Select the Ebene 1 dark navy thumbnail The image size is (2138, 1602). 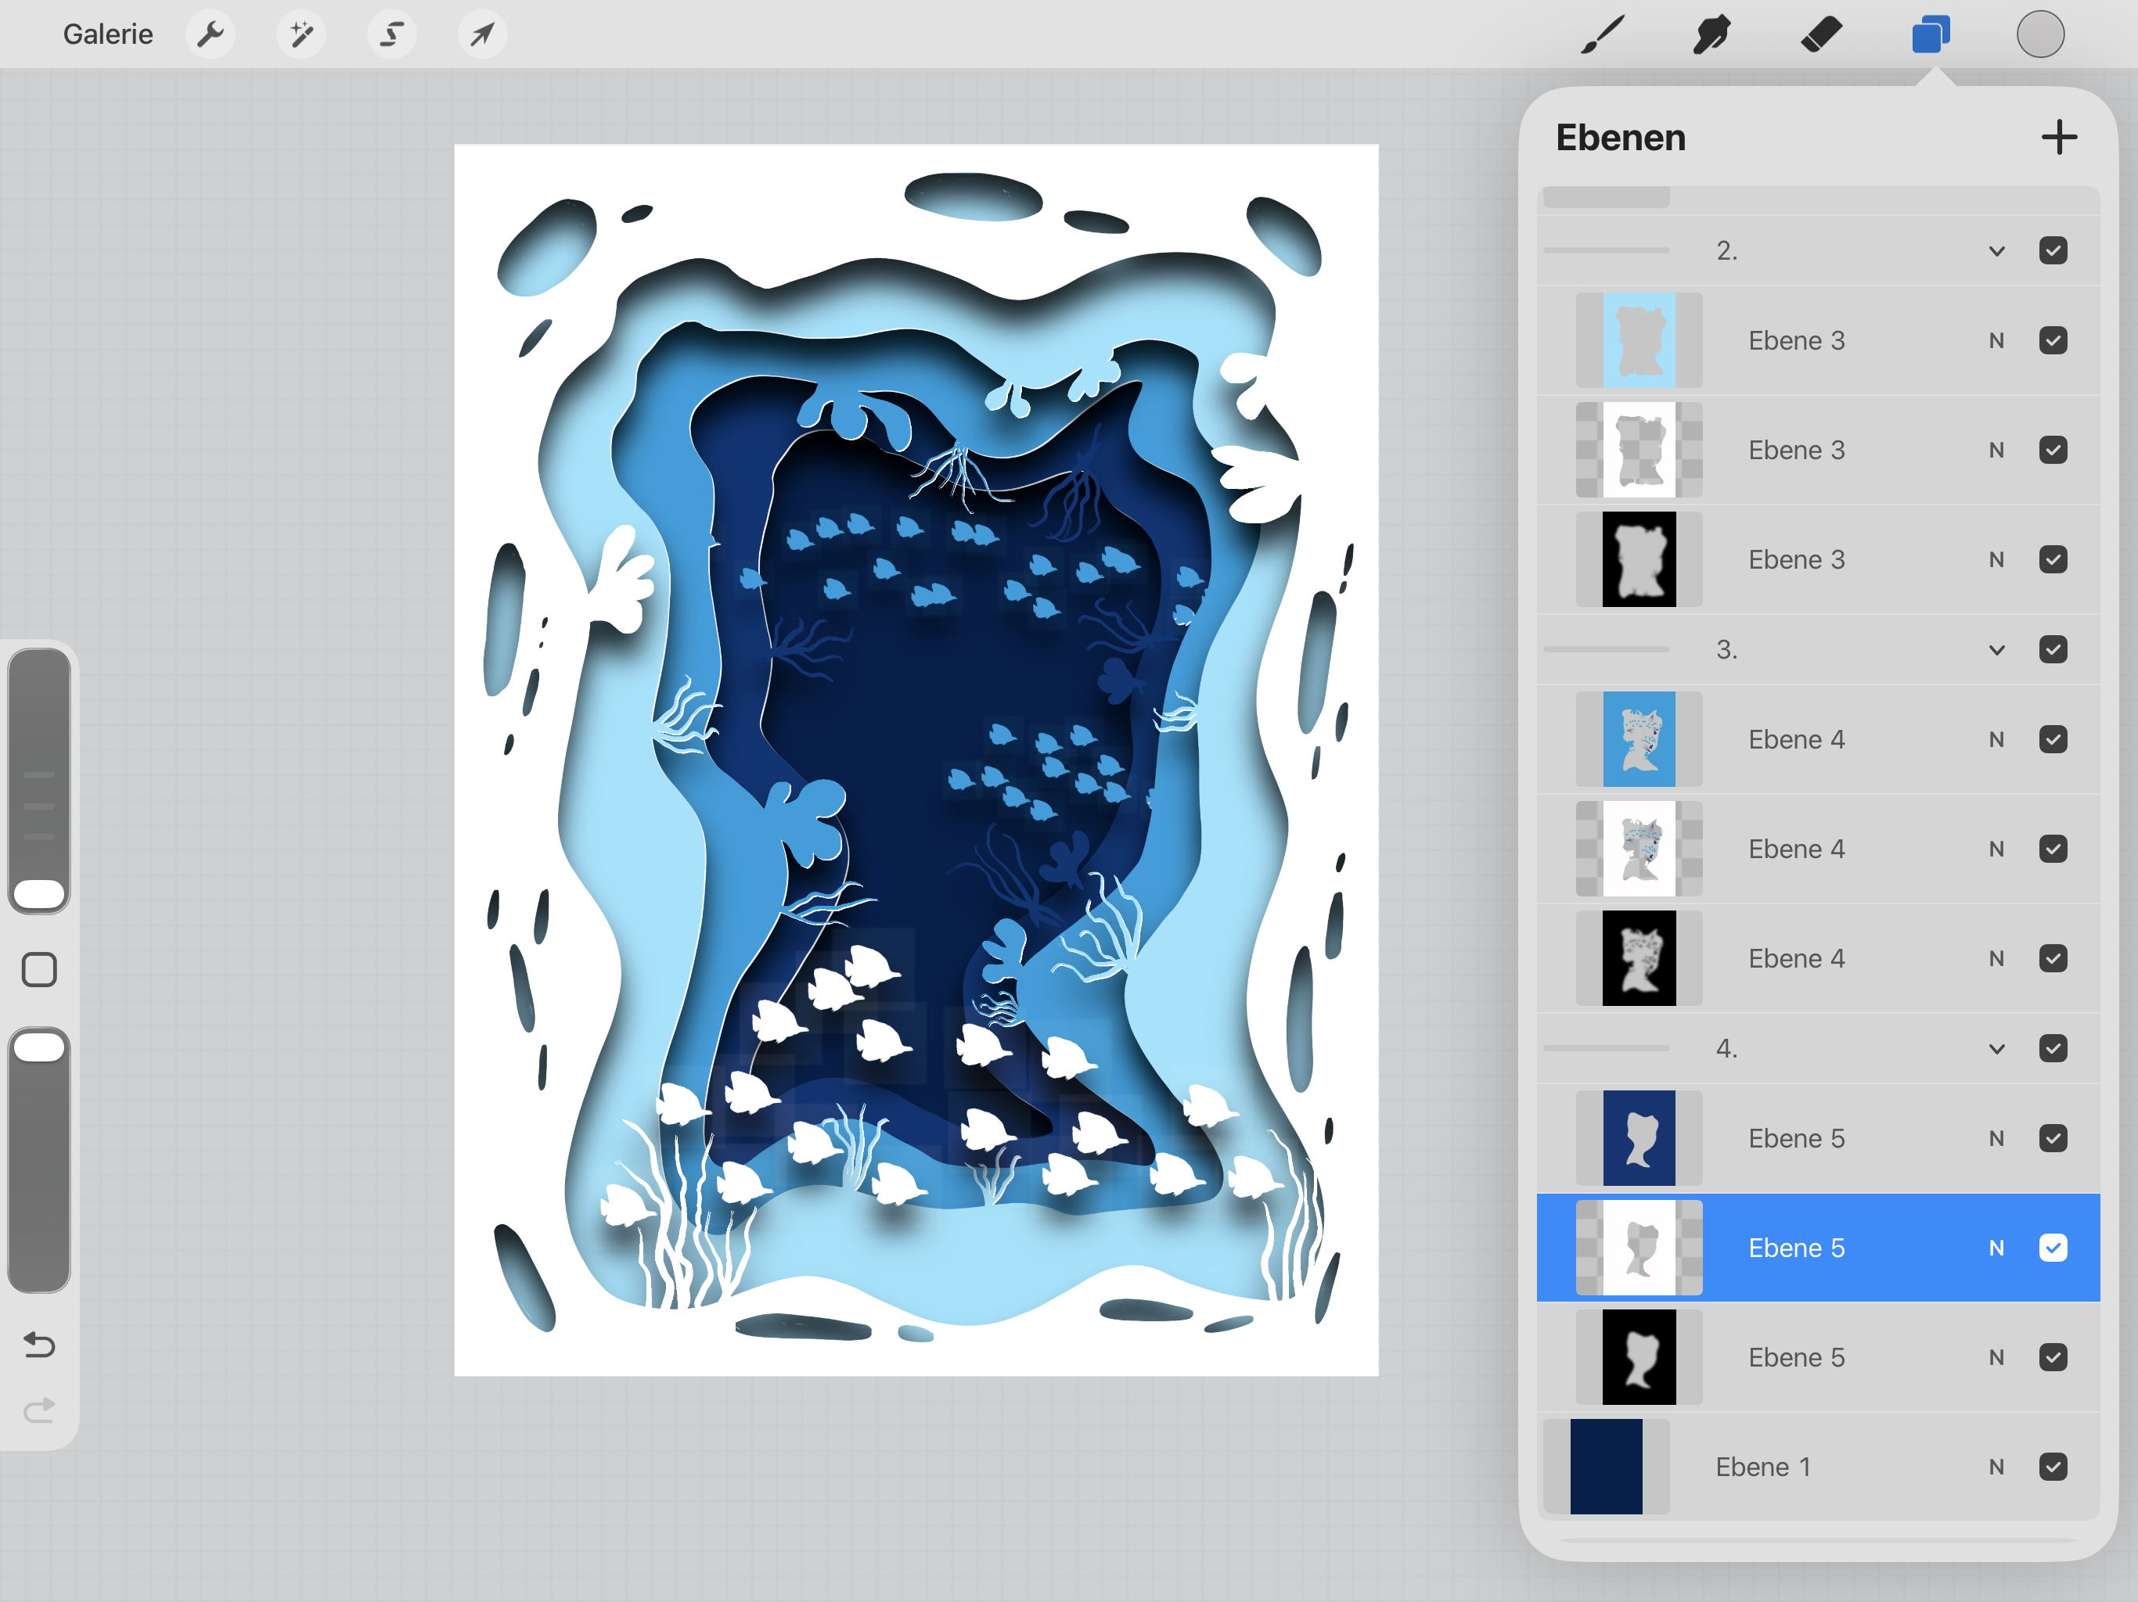click(x=1607, y=1467)
